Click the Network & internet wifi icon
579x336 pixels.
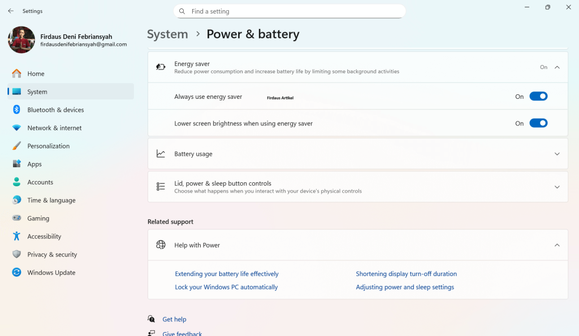click(16, 128)
